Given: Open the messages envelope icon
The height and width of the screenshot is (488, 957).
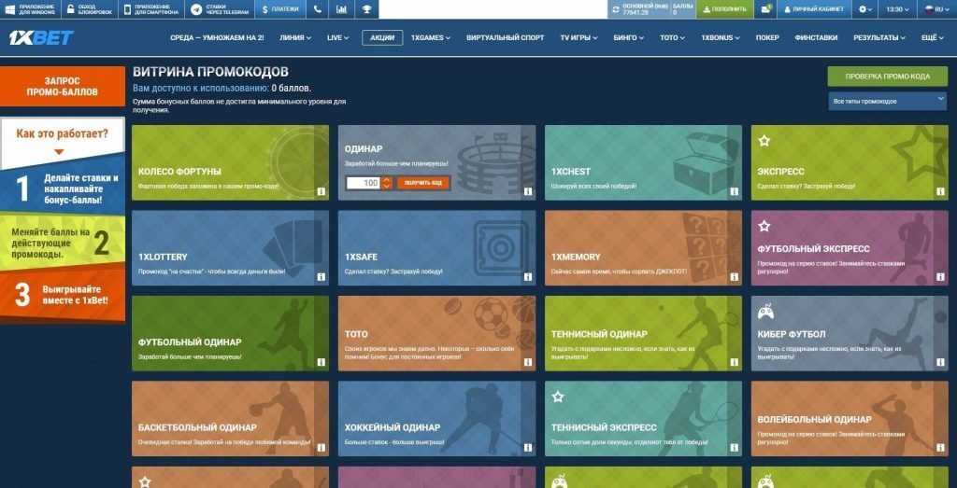Looking at the screenshot, I should tap(766, 9).
